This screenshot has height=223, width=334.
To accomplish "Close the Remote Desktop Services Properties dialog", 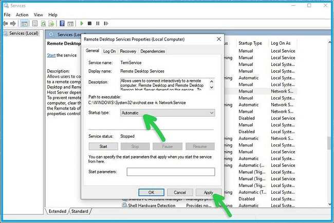I will (x=219, y=39).
